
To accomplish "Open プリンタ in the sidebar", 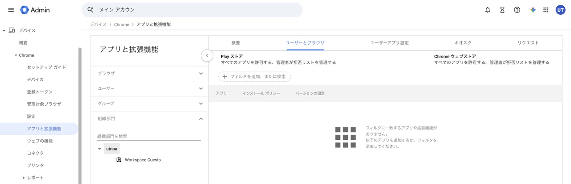I will tap(35, 166).
